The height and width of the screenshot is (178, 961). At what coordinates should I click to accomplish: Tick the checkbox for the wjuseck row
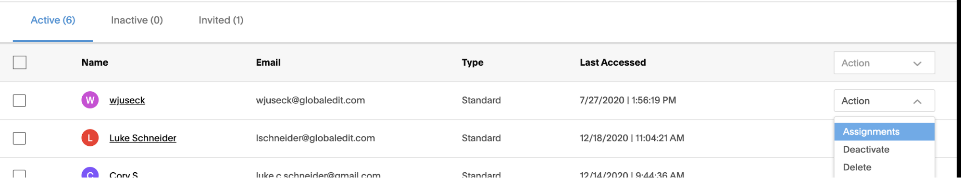[19, 101]
